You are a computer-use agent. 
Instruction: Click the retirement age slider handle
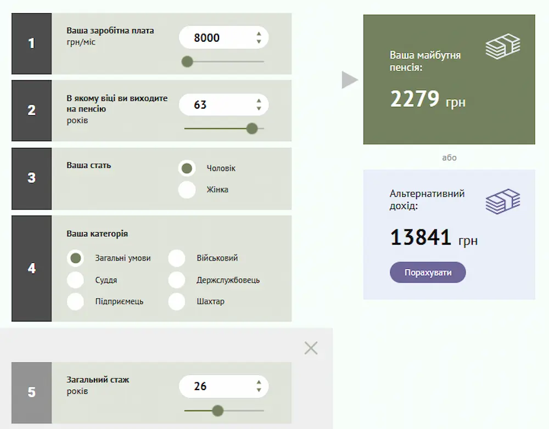[x=252, y=128]
